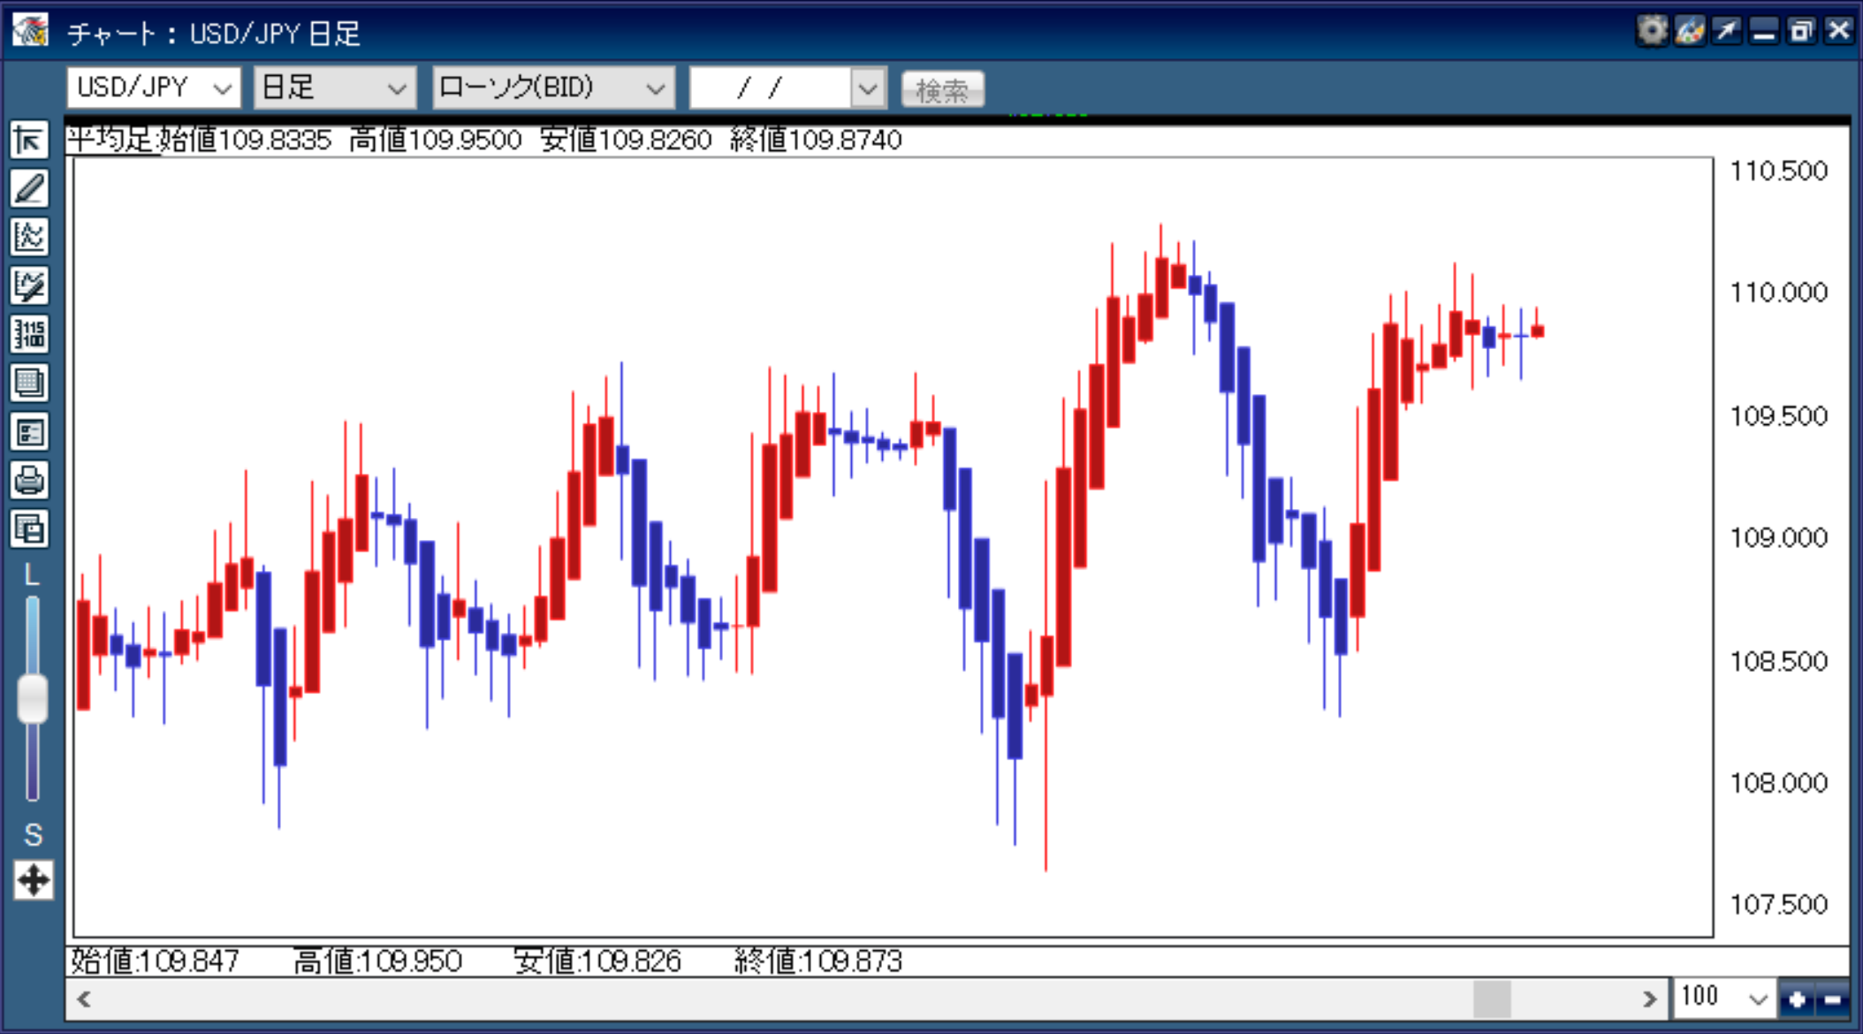
Task: Open the chart indicator tool icon
Action: (29, 238)
